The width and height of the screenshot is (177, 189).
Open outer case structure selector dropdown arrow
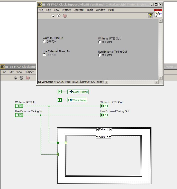point(108,129)
